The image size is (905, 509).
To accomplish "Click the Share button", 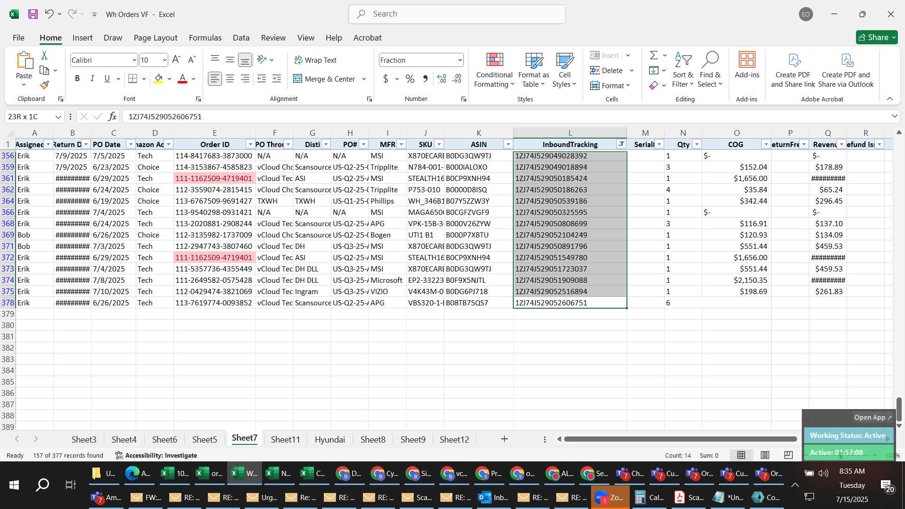I will [877, 37].
